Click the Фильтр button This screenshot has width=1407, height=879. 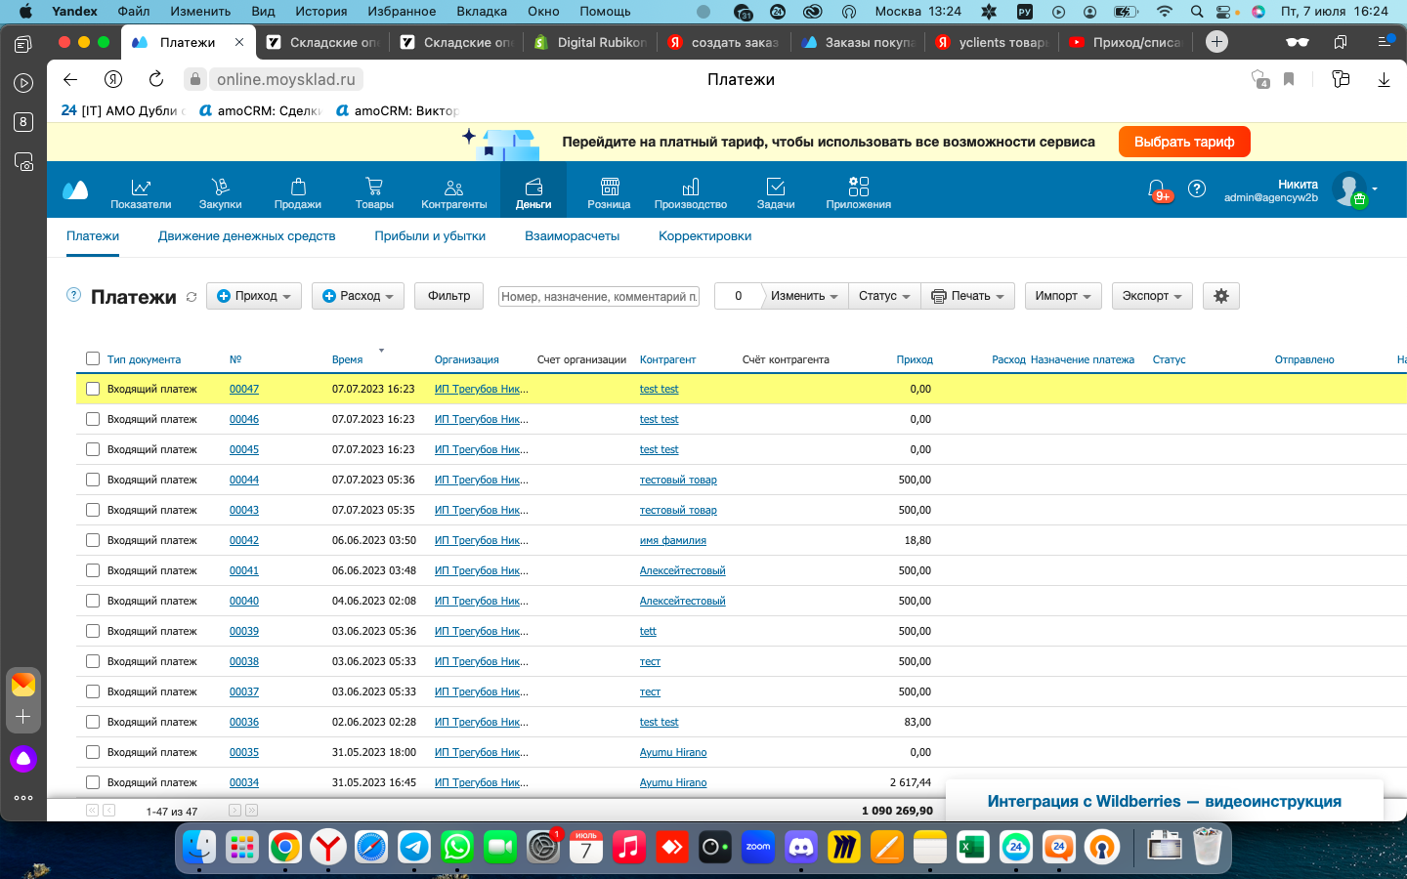point(448,296)
